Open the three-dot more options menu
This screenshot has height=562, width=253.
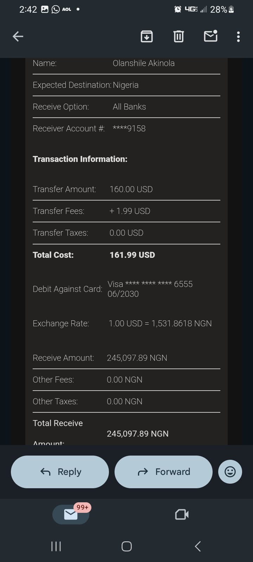238,37
